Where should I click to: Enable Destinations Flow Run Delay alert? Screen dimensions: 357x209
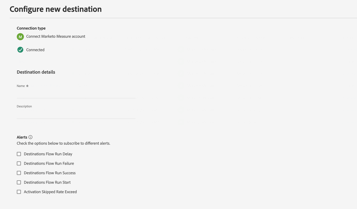tap(19, 154)
